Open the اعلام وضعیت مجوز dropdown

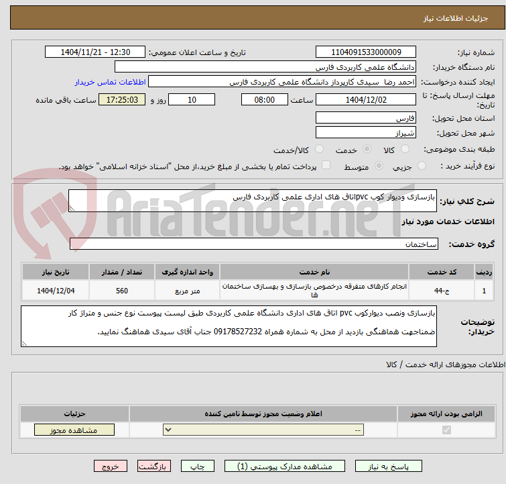263,430
